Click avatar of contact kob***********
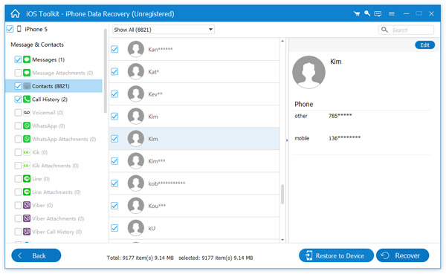This screenshot has height=274, width=446. [x=136, y=183]
